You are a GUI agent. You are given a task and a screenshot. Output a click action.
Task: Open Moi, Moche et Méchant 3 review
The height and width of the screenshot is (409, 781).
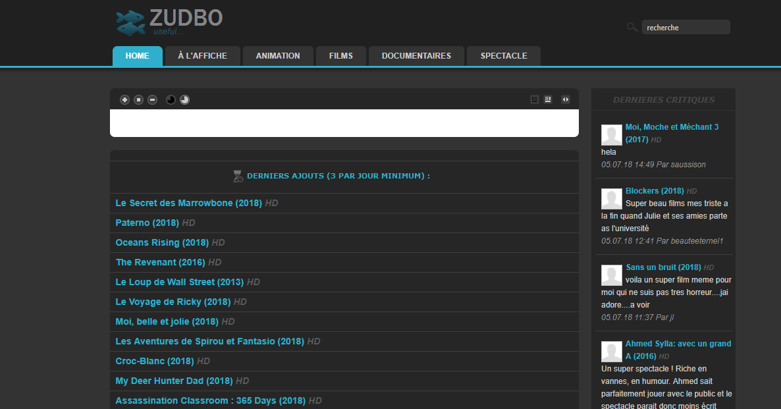[672, 133]
